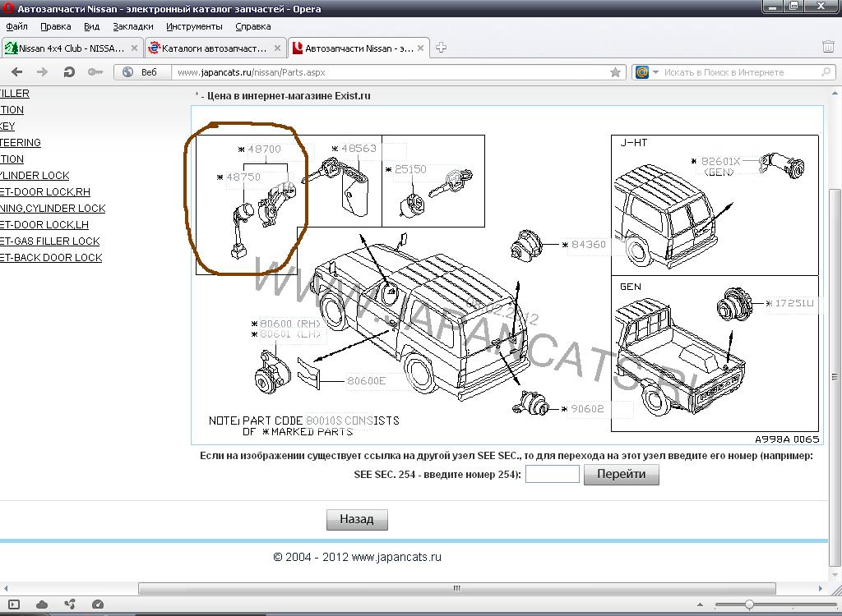Select part number 84360 in the diagram
This screenshot has height=616, width=842.
click(x=589, y=245)
